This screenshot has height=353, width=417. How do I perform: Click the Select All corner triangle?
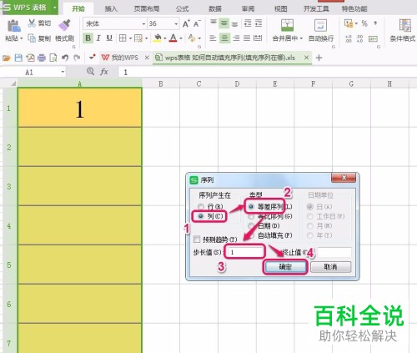[13, 83]
